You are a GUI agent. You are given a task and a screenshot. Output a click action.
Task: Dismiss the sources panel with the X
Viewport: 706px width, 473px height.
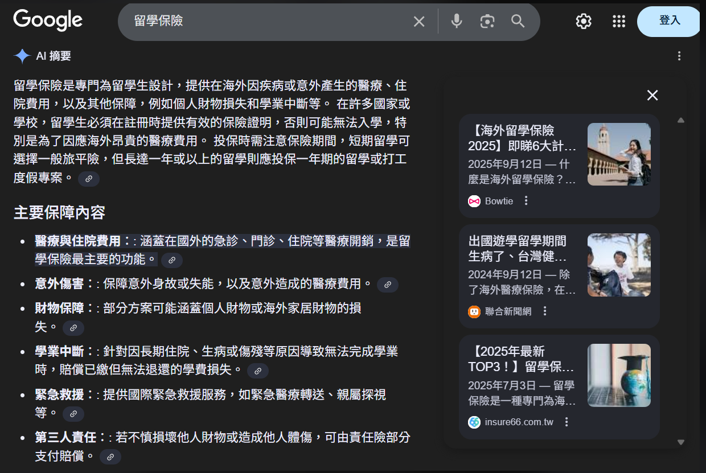(652, 96)
